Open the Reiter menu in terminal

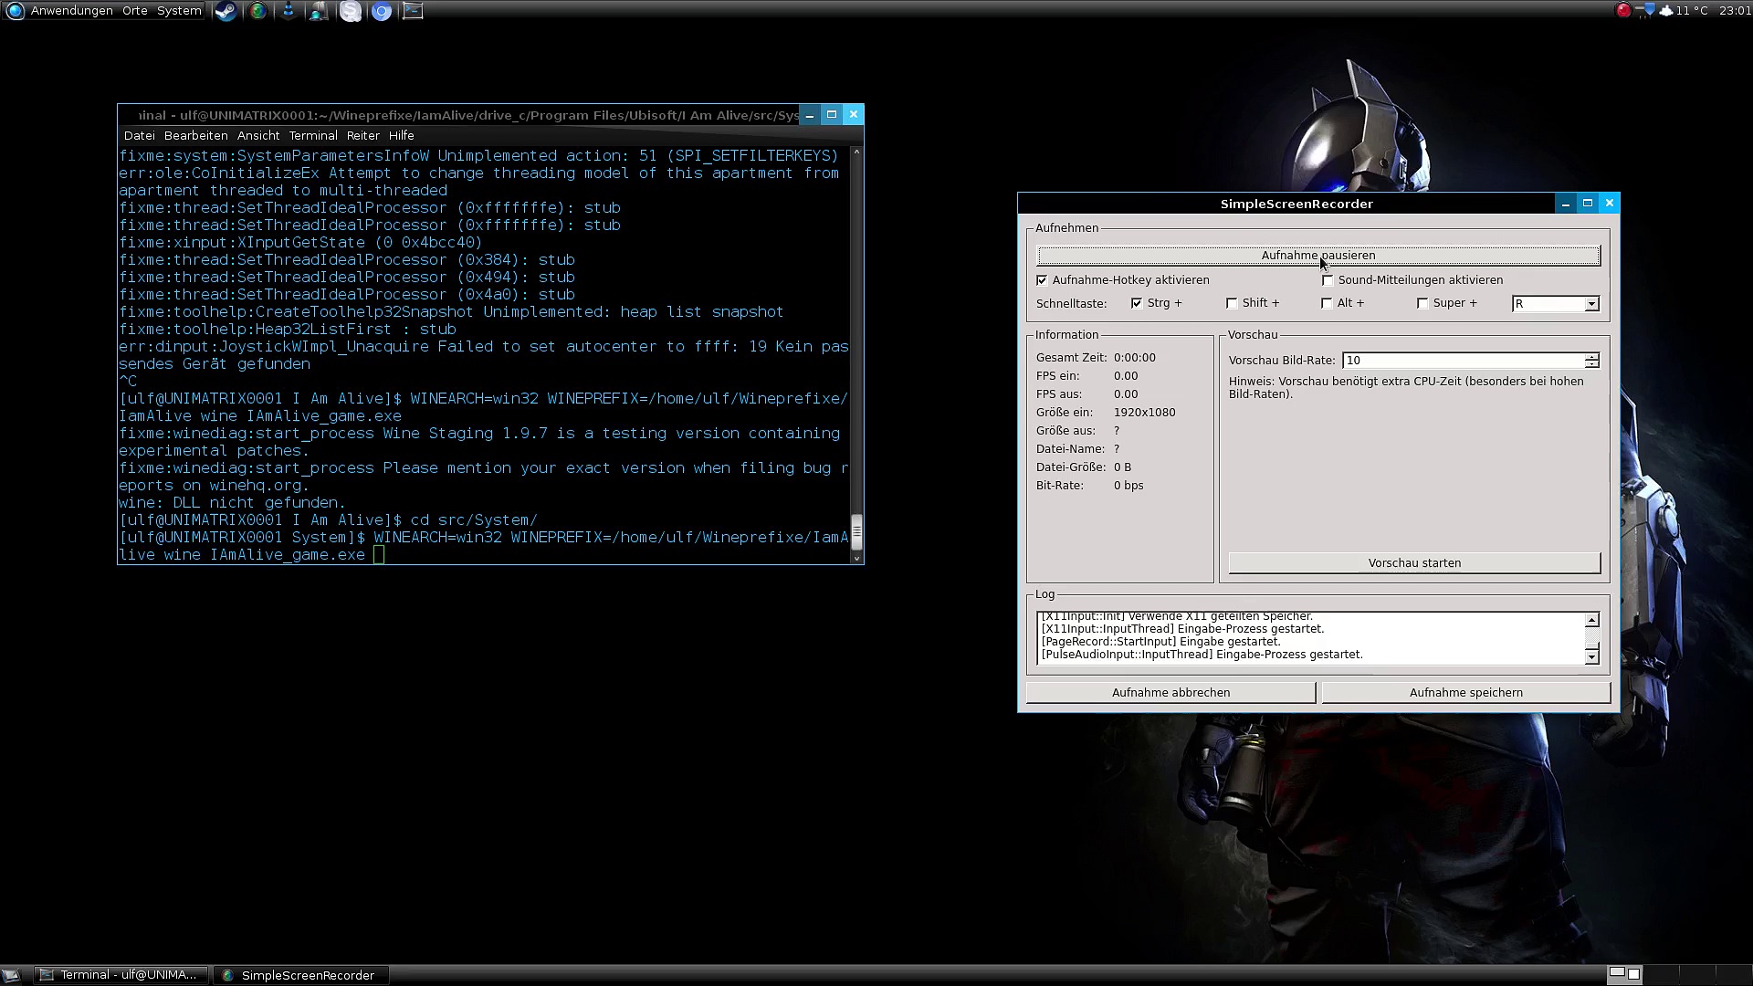pos(362,135)
